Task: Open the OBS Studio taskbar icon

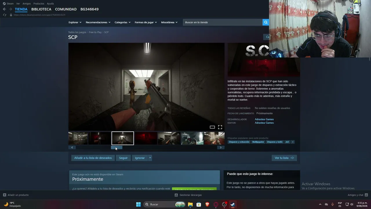Action: (x=224, y=204)
